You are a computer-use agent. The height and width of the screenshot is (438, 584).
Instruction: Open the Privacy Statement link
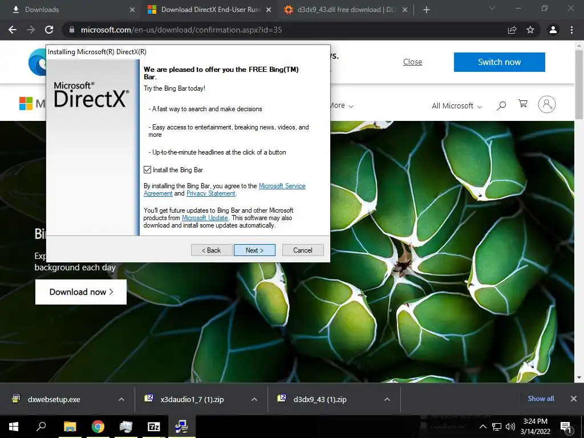click(211, 193)
